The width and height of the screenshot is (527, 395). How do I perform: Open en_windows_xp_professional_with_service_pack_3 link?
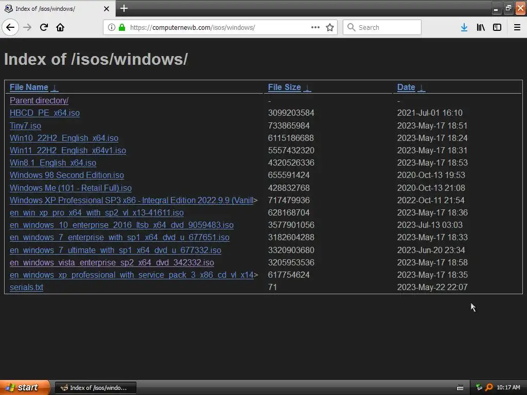[131, 275]
